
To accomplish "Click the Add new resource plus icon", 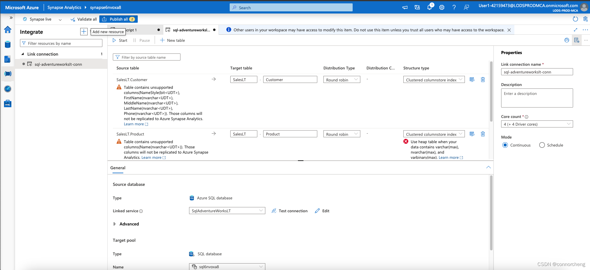I will tap(84, 32).
